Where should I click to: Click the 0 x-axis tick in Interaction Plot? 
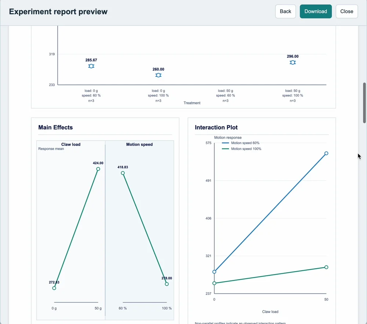[214, 299]
